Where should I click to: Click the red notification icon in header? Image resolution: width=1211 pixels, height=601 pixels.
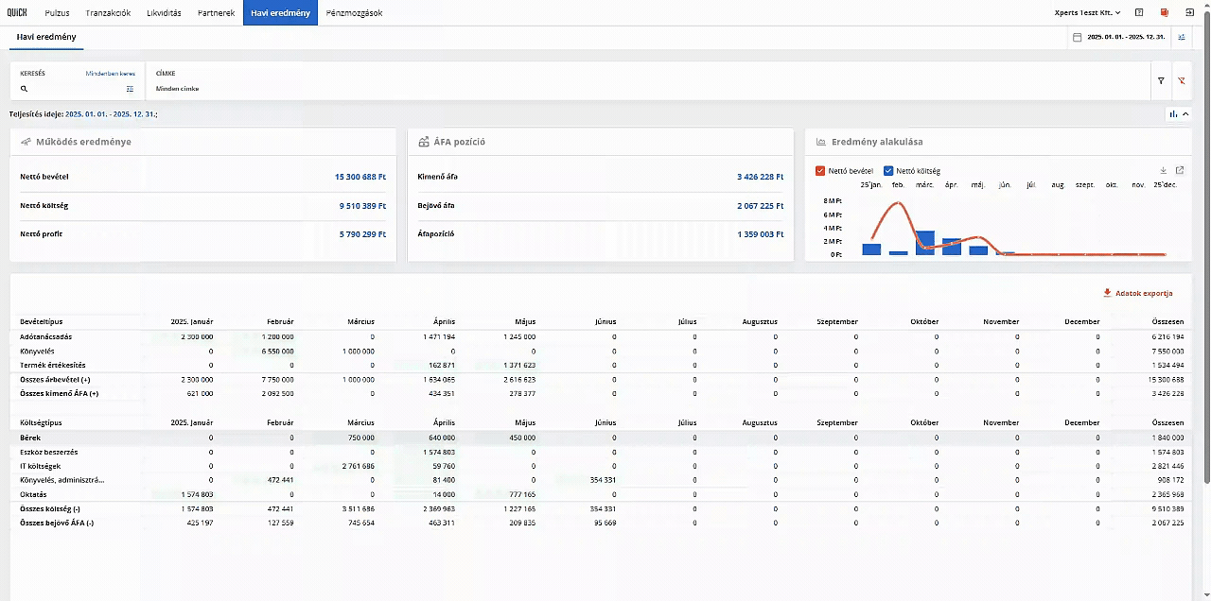coord(1165,12)
